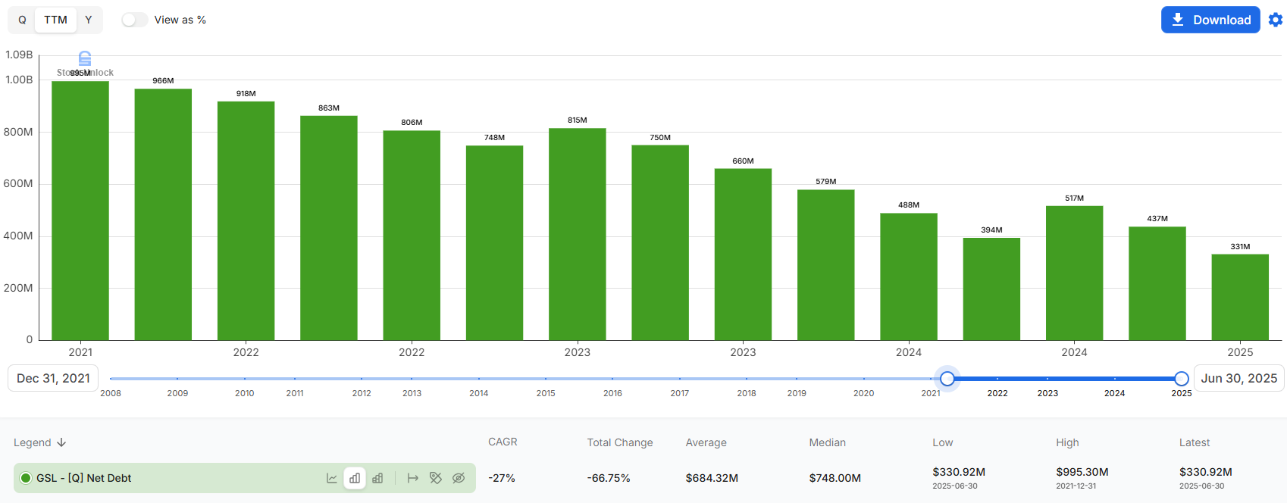Click the -66.75% total change value
Image resolution: width=1287 pixels, height=503 pixels.
[x=609, y=478]
